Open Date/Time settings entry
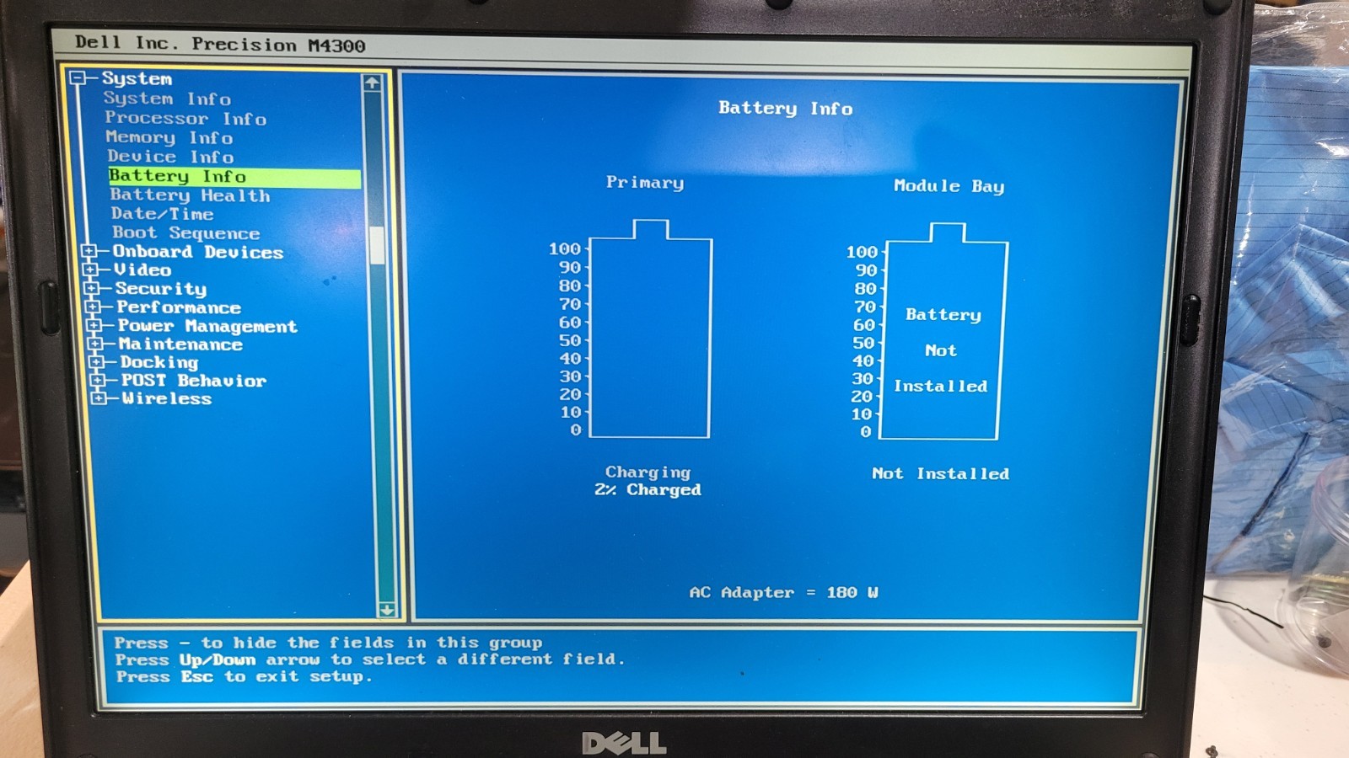 [x=162, y=214]
